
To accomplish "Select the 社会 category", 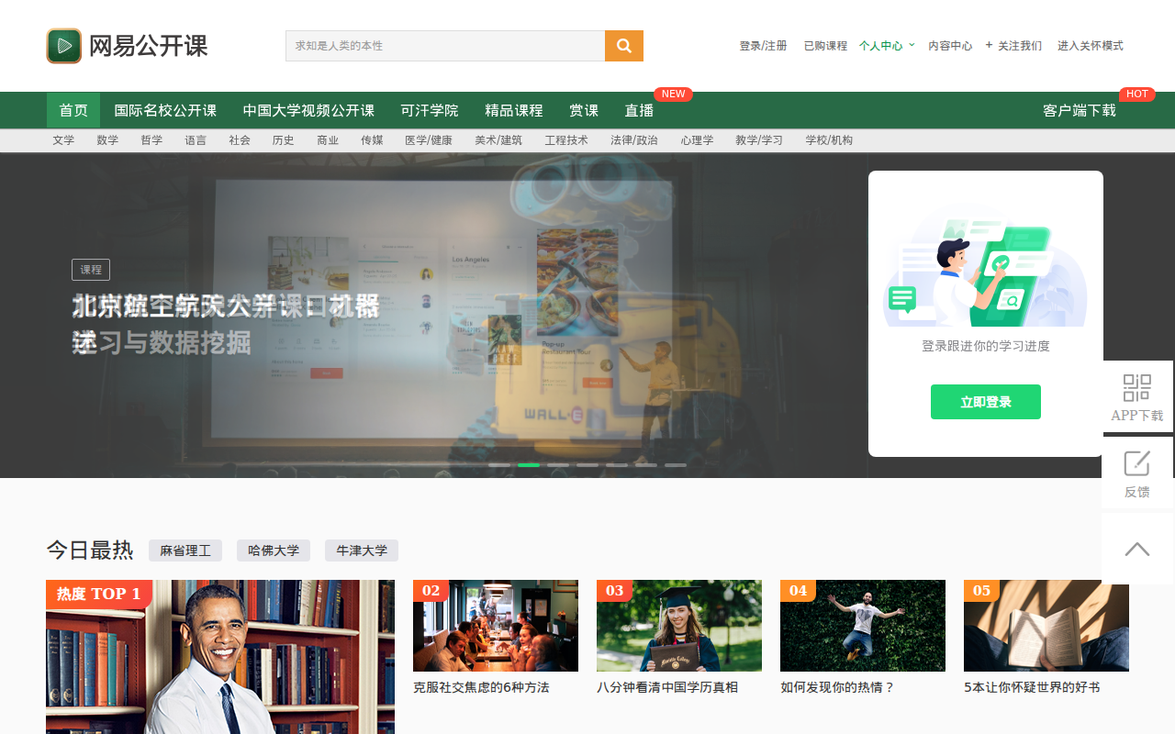I will 240,140.
